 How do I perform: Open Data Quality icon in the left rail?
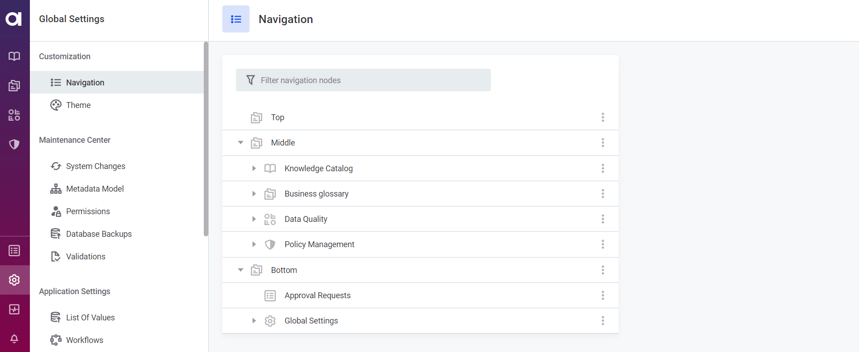pos(14,115)
